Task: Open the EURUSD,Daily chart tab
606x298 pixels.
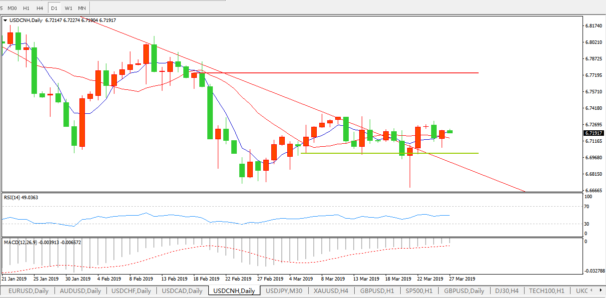Action: pos(27,291)
